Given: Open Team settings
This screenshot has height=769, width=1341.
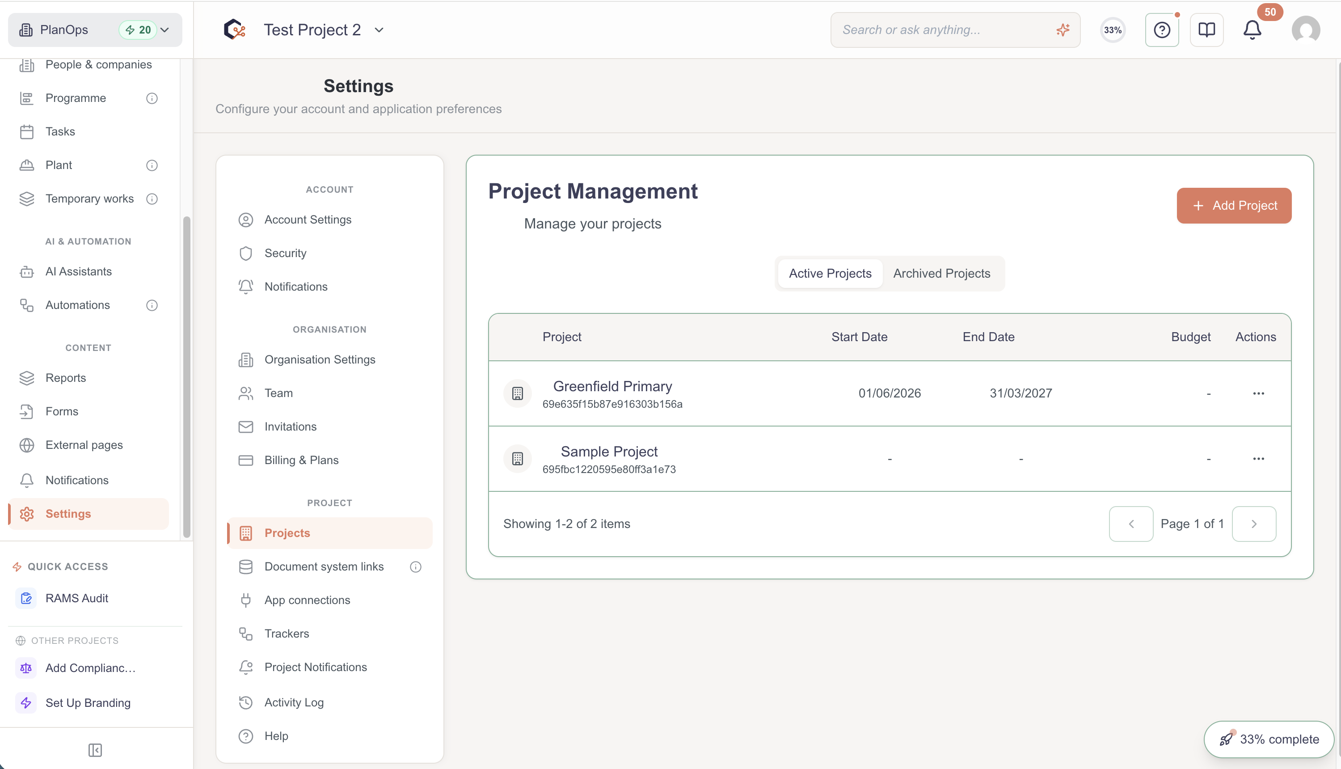Looking at the screenshot, I should click(329, 393).
